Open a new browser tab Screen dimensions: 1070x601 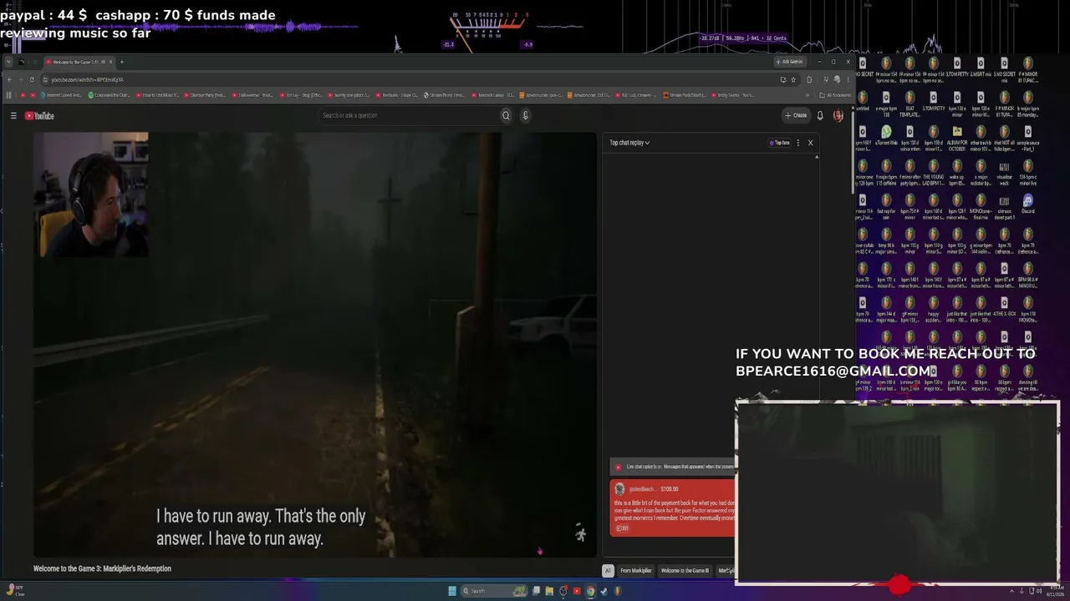(121, 62)
